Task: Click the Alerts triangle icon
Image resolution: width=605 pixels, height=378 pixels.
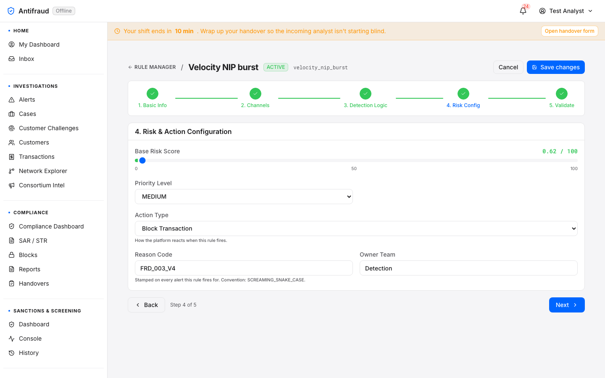Action: click(12, 100)
